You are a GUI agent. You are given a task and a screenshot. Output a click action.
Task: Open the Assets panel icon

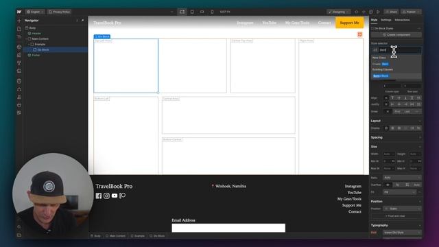(x=19, y=71)
